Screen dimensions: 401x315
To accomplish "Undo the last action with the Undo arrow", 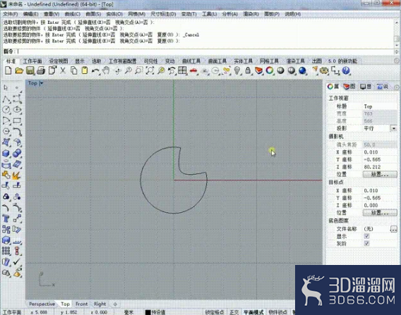I will (95, 71).
